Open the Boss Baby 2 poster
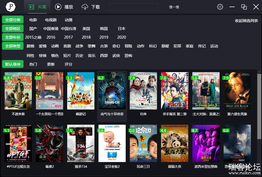 [x=112, y=144]
